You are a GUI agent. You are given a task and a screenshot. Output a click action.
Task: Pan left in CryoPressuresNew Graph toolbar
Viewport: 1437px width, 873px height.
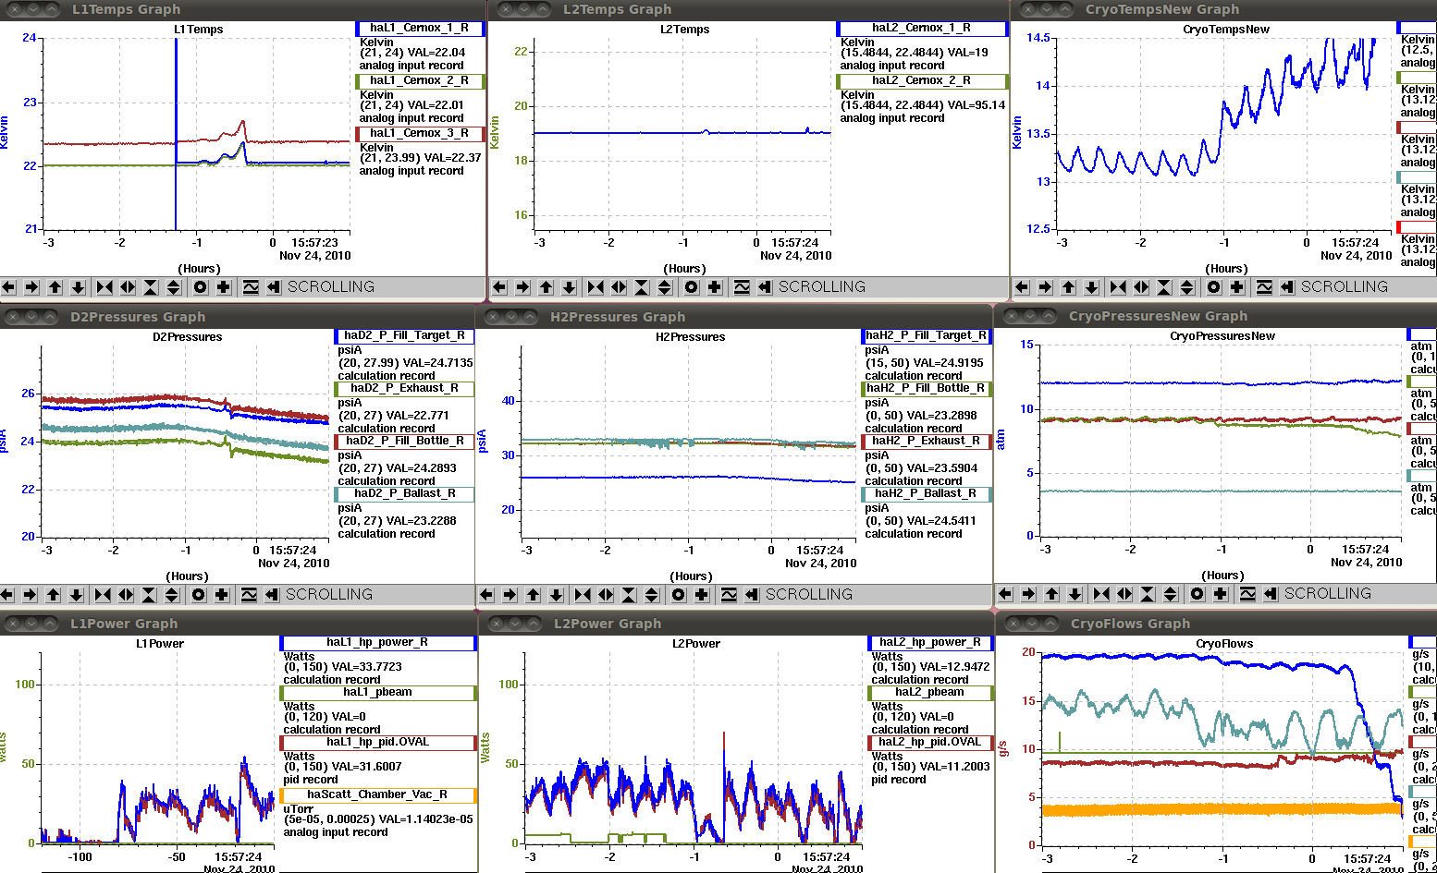click(x=1006, y=594)
